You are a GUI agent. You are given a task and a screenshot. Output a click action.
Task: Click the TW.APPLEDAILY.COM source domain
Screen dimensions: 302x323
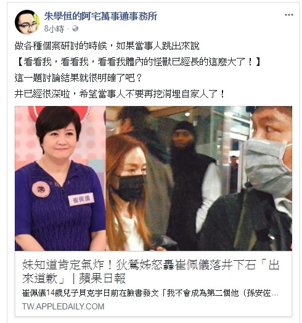[x=63, y=306]
